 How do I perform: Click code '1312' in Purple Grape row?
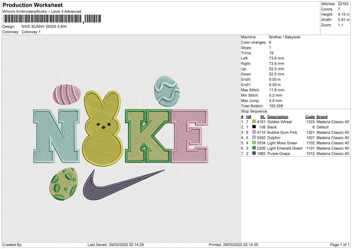[310, 154]
